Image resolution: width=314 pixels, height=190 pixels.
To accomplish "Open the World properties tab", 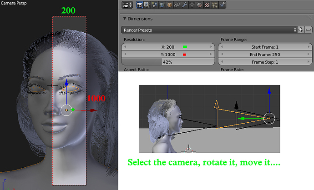I will 162,5.
